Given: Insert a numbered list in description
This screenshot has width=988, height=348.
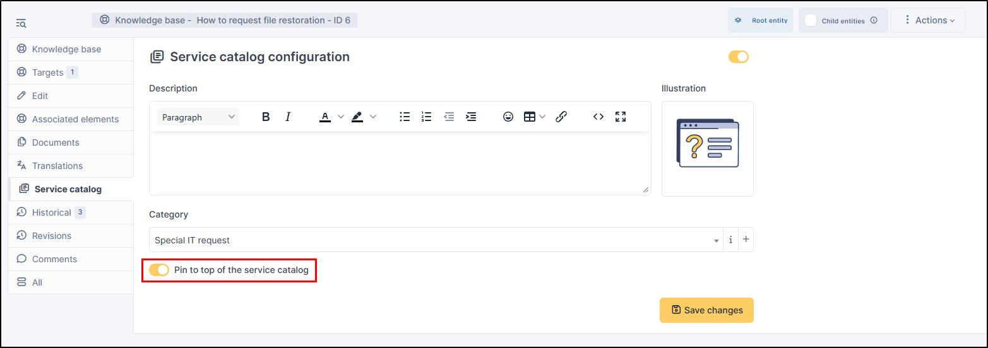Looking at the screenshot, I should coord(427,117).
